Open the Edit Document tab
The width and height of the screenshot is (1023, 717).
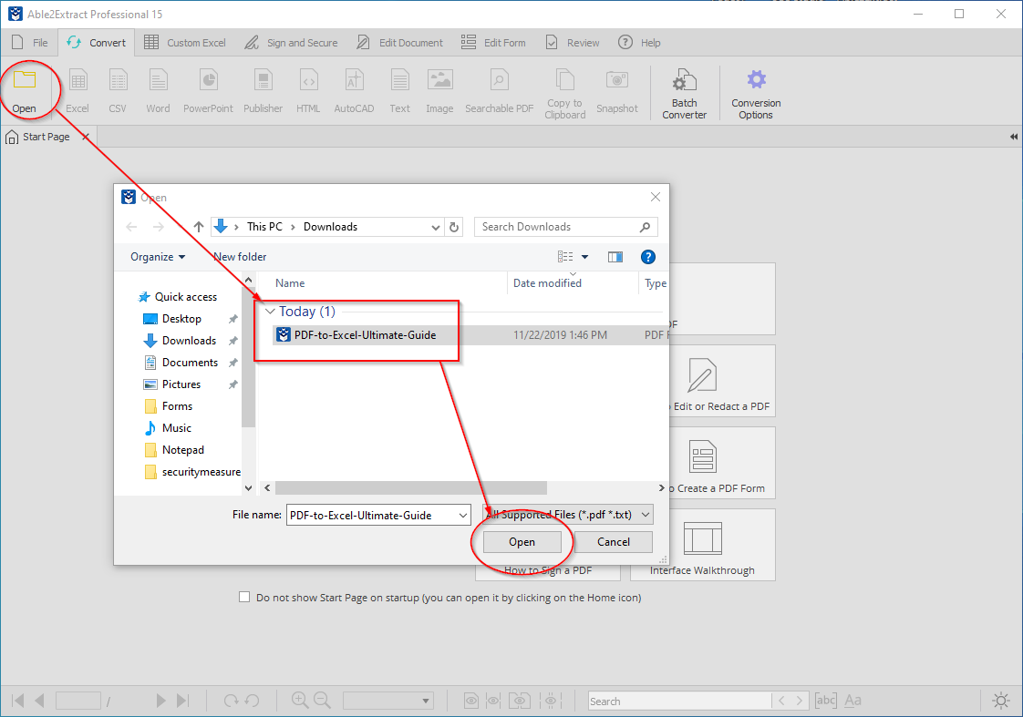coord(399,43)
